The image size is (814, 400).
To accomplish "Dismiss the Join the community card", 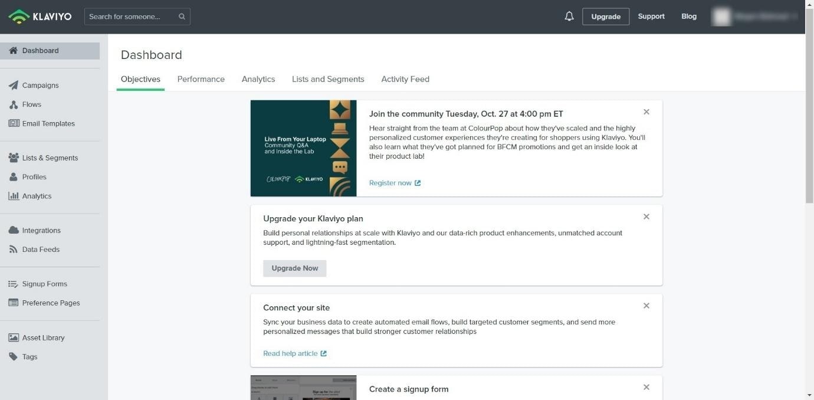I will coord(646,112).
